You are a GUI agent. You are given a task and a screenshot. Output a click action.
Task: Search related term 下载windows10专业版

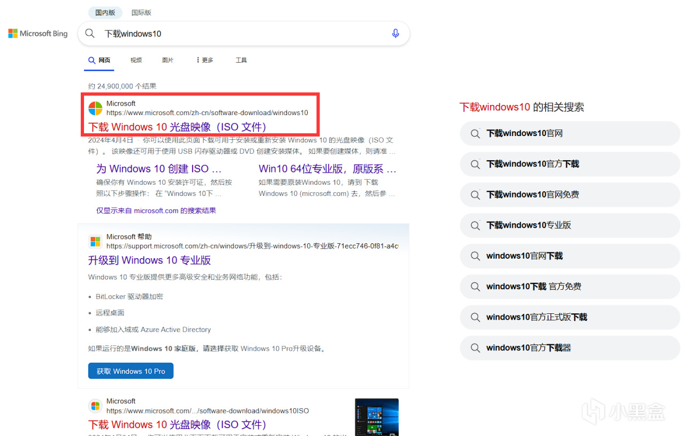coord(570,225)
